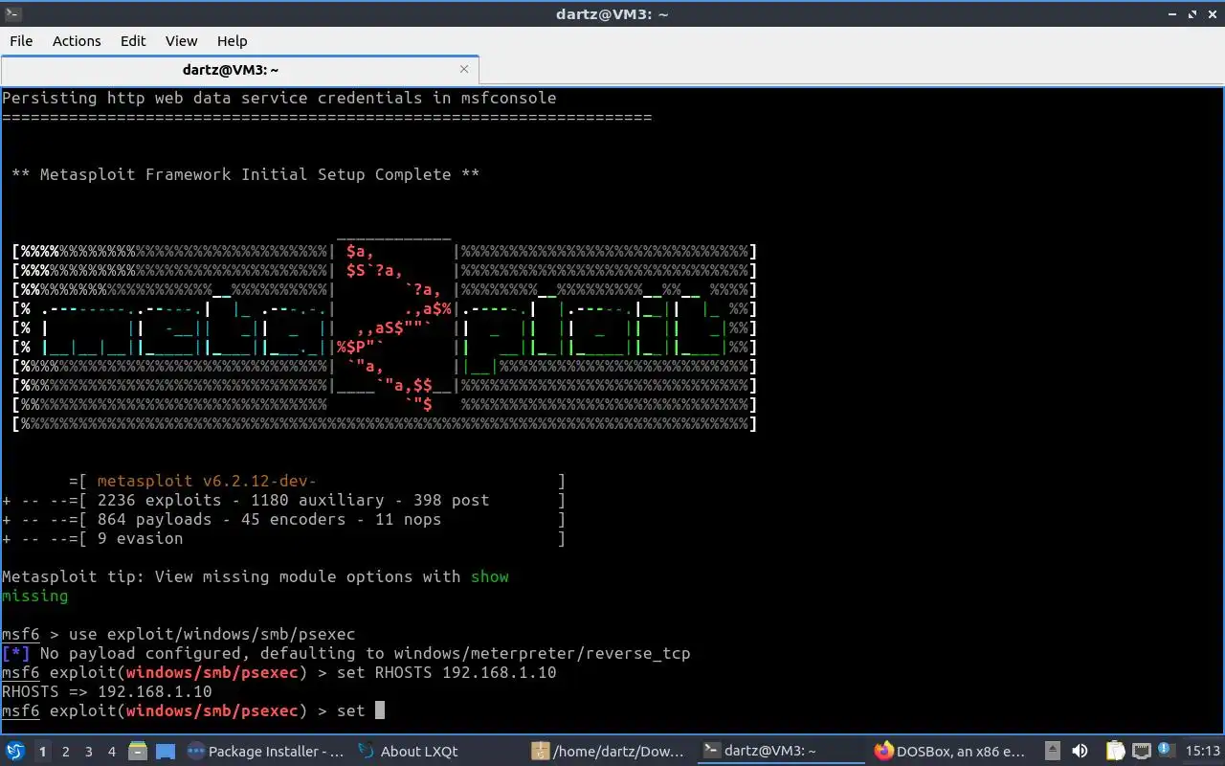Image resolution: width=1225 pixels, height=766 pixels.
Task: Click green 'missing' word in tip
Action: [34, 596]
